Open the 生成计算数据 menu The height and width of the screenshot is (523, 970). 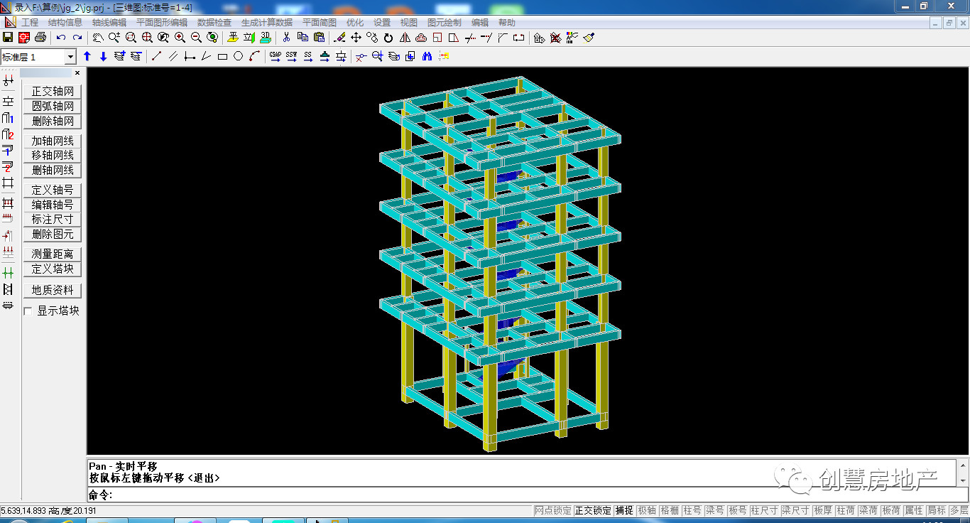[267, 23]
